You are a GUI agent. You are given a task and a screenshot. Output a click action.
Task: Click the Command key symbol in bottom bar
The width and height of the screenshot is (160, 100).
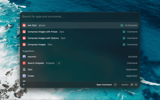point(132,85)
